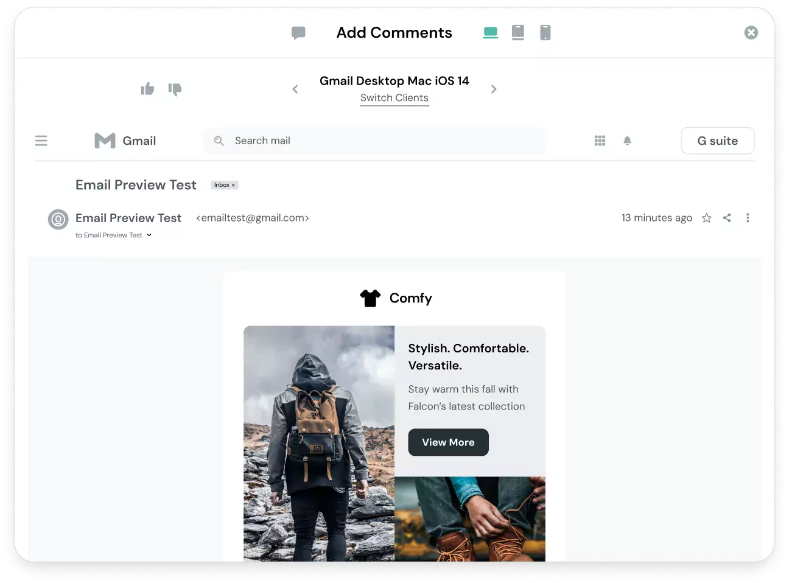Open the Google apps grid

tap(600, 141)
